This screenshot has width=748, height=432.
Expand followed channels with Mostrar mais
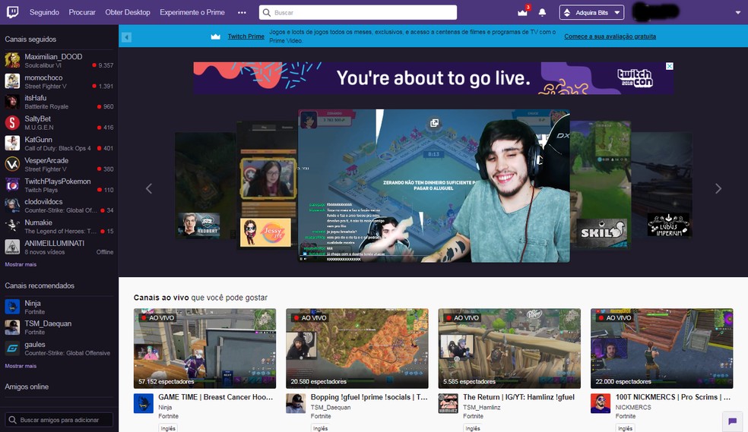21,264
